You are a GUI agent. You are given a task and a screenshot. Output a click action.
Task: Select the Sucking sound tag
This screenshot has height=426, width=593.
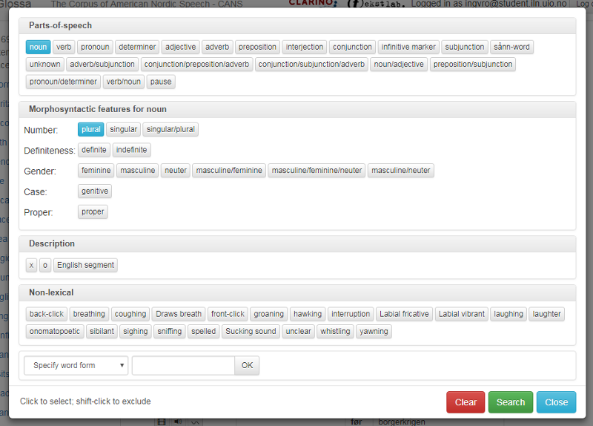[x=251, y=331]
